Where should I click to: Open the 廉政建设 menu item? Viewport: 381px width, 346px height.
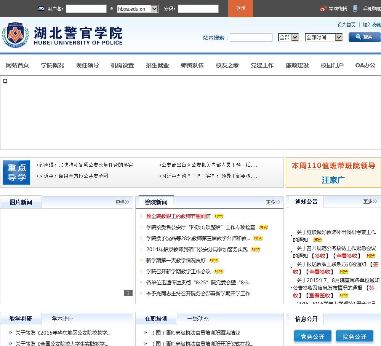(x=297, y=65)
